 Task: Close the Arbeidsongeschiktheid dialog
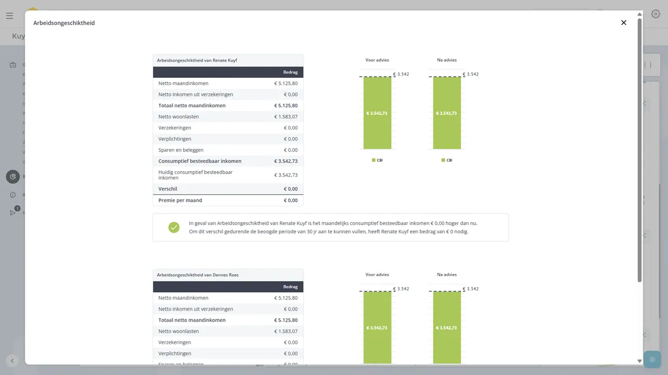(x=623, y=23)
